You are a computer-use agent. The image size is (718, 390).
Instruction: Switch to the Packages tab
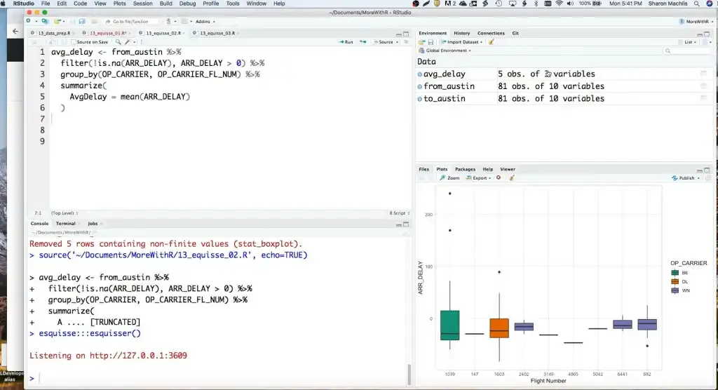[x=465, y=169]
